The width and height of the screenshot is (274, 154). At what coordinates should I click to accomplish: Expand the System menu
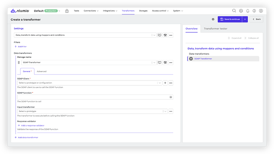pyautogui.click(x=178, y=11)
